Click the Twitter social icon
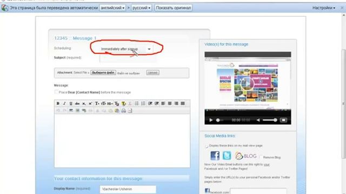 (x=227, y=156)
